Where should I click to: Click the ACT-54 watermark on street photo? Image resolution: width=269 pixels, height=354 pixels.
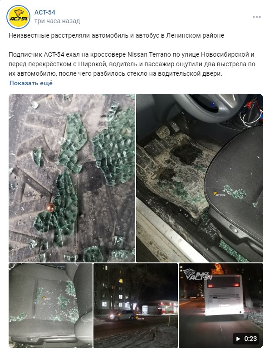pos(140,318)
